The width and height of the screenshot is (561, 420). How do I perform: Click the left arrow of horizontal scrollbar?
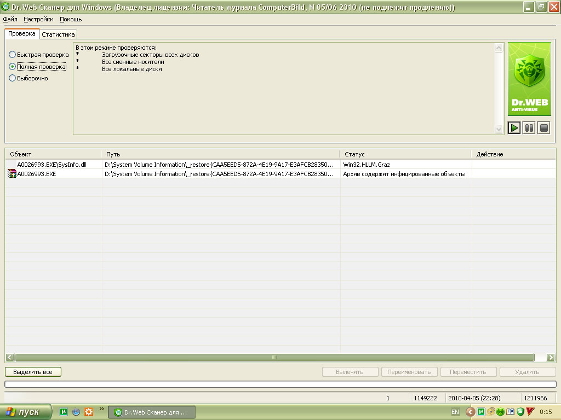(10, 357)
